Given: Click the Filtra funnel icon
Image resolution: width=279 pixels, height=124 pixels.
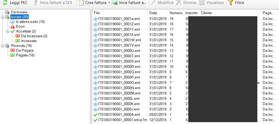Looking at the screenshot, I should pyautogui.click(x=231, y=3).
